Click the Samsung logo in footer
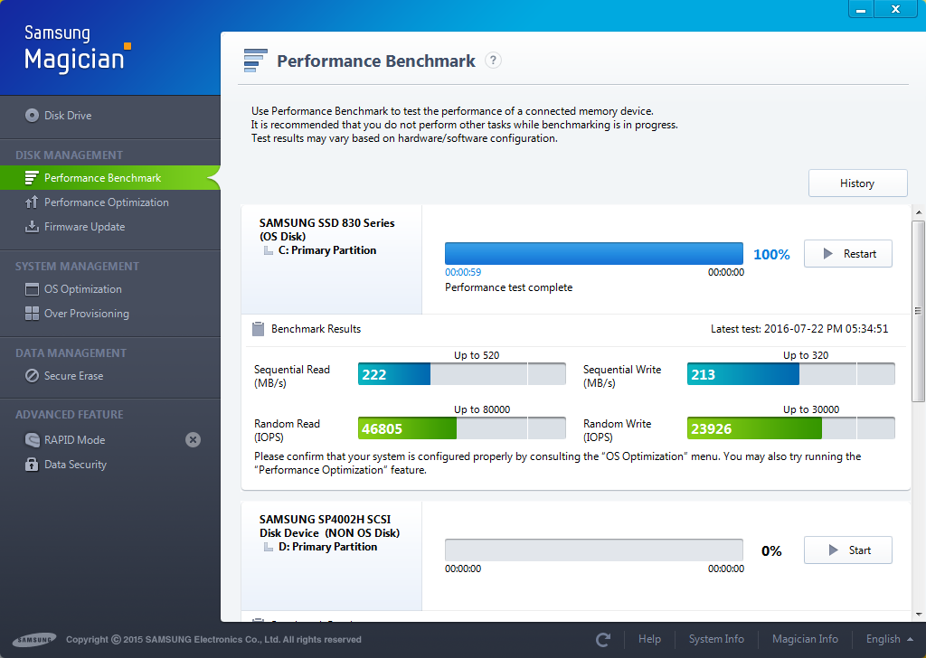This screenshot has height=658, width=926. coord(34,640)
